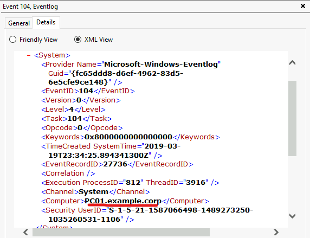Click the EventRecordID value 27736
This screenshot has width=310, height=238.
coord(115,164)
